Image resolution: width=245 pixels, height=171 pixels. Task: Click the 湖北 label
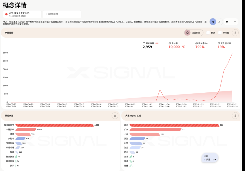click(126, 157)
